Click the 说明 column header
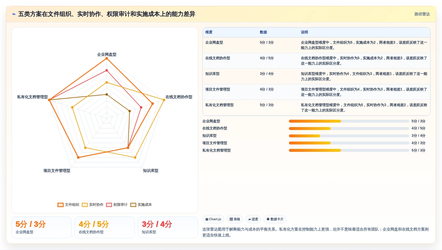Image resolution: width=442 pixels, height=250 pixels. pos(305,32)
